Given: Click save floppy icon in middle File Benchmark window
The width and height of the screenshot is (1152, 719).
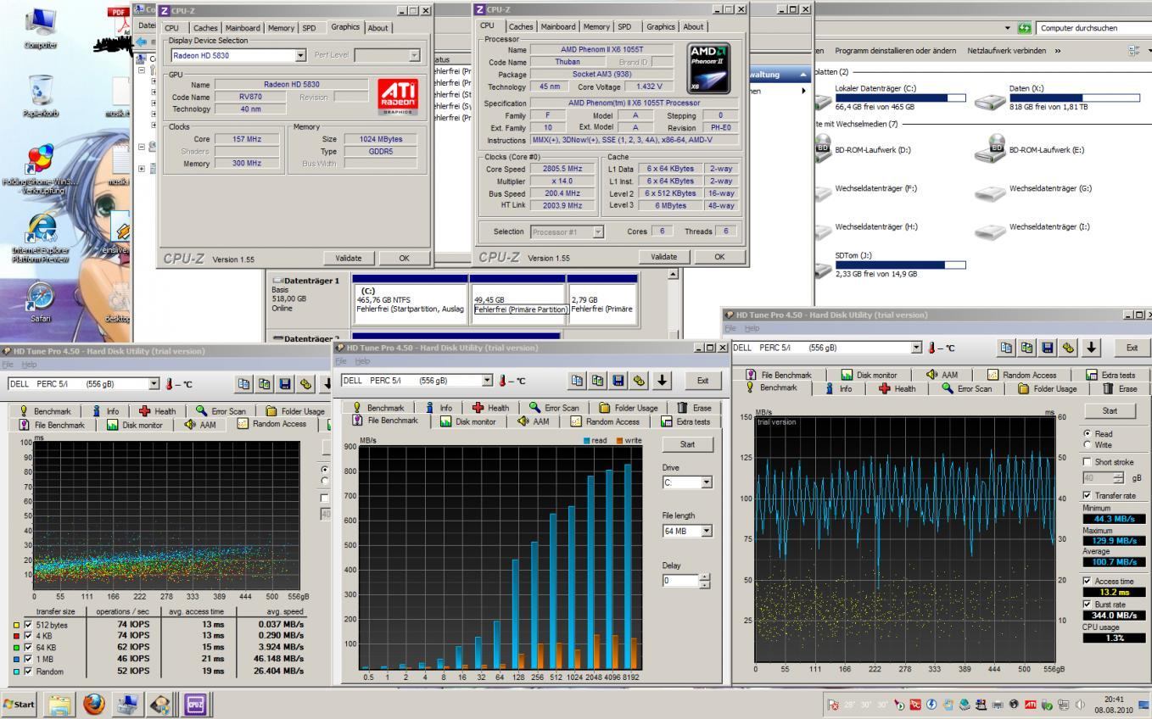Looking at the screenshot, I should pos(620,381).
